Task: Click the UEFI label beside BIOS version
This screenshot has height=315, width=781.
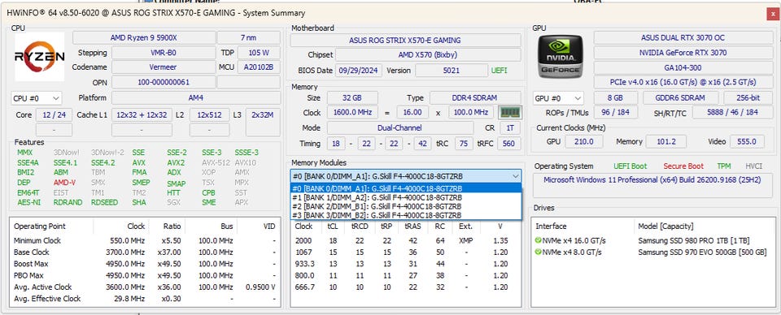Action: tap(500, 71)
